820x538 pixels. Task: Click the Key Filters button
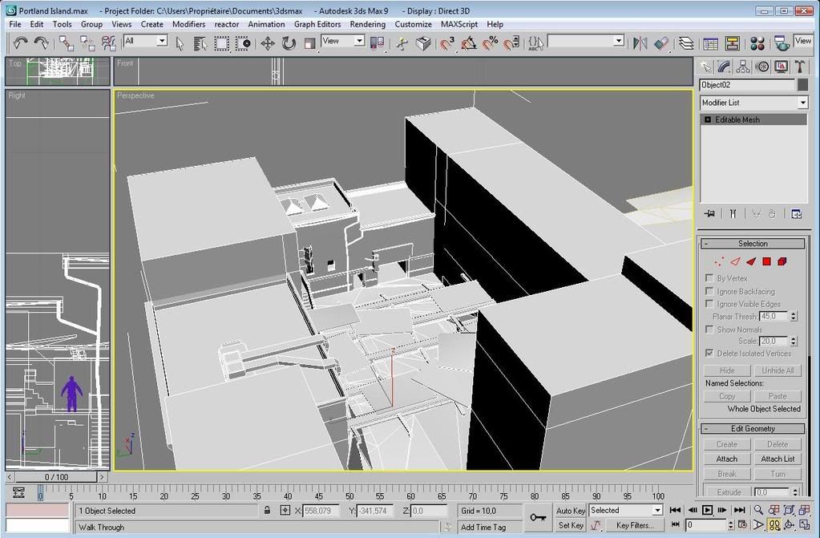pos(635,525)
